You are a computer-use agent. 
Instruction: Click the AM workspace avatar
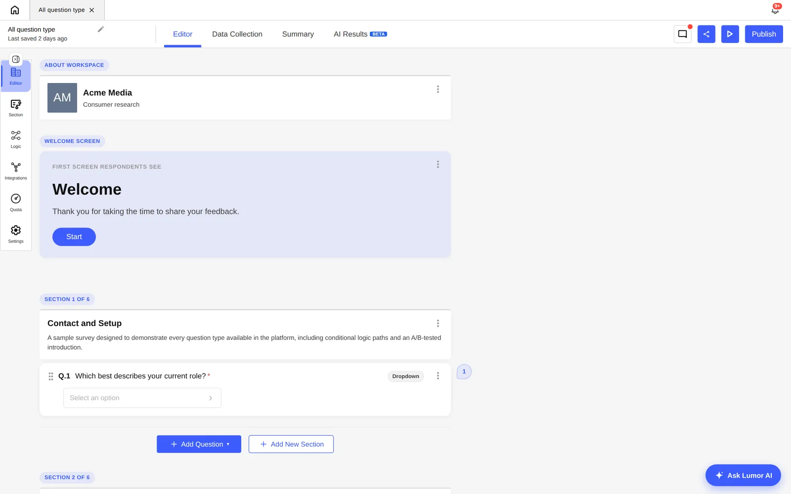point(62,98)
